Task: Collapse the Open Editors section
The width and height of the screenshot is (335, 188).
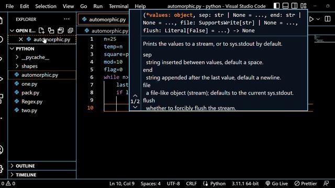Action: point(12,31)
